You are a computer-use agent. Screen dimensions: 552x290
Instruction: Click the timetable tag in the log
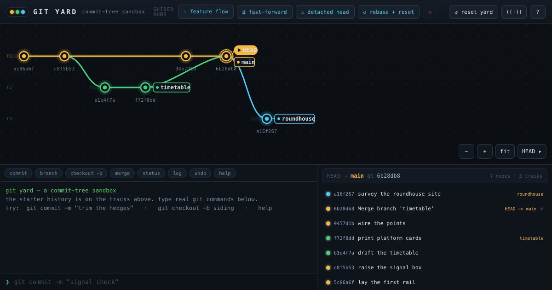coord(531,238)
